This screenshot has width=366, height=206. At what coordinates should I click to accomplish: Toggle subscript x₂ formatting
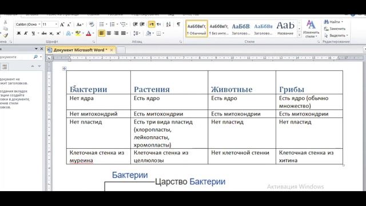click(x=51, y=33)
